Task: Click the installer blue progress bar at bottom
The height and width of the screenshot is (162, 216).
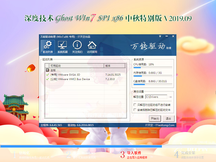Action: 108,146
